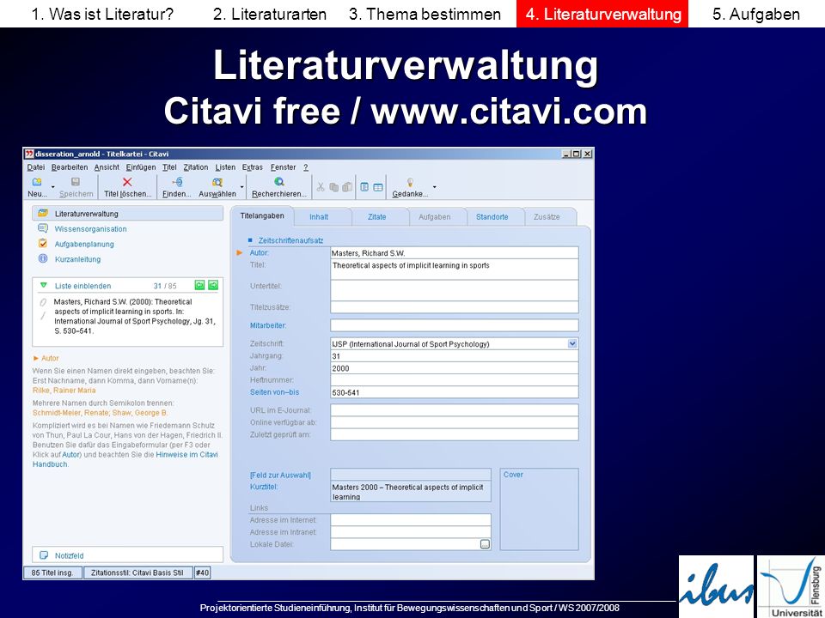This screenshot has height=618, width=825.
Task: Switch to the Standorte tab
Action: 492,216
